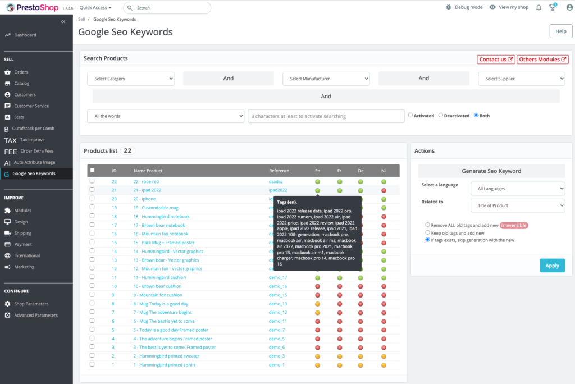
Task: Open Order Extra Fees menu item
Action: click(36, 151)
